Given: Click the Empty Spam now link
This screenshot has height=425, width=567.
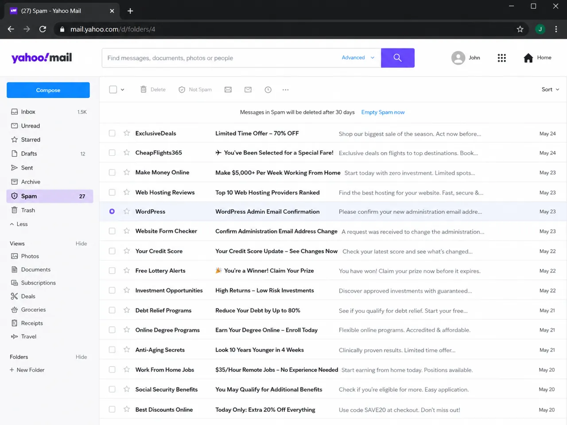Looking at the screenshot, I should (383, 112).
